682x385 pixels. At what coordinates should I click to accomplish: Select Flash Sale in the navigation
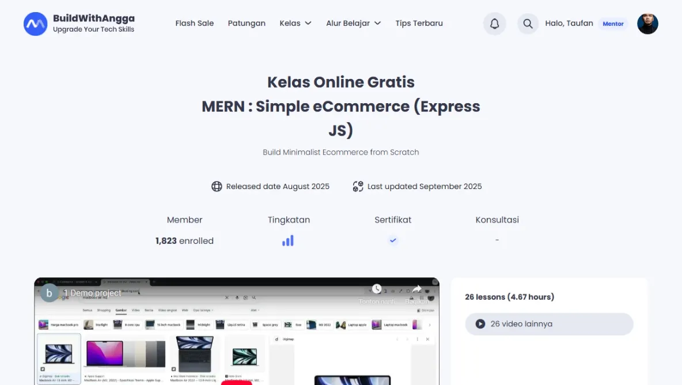195,24
